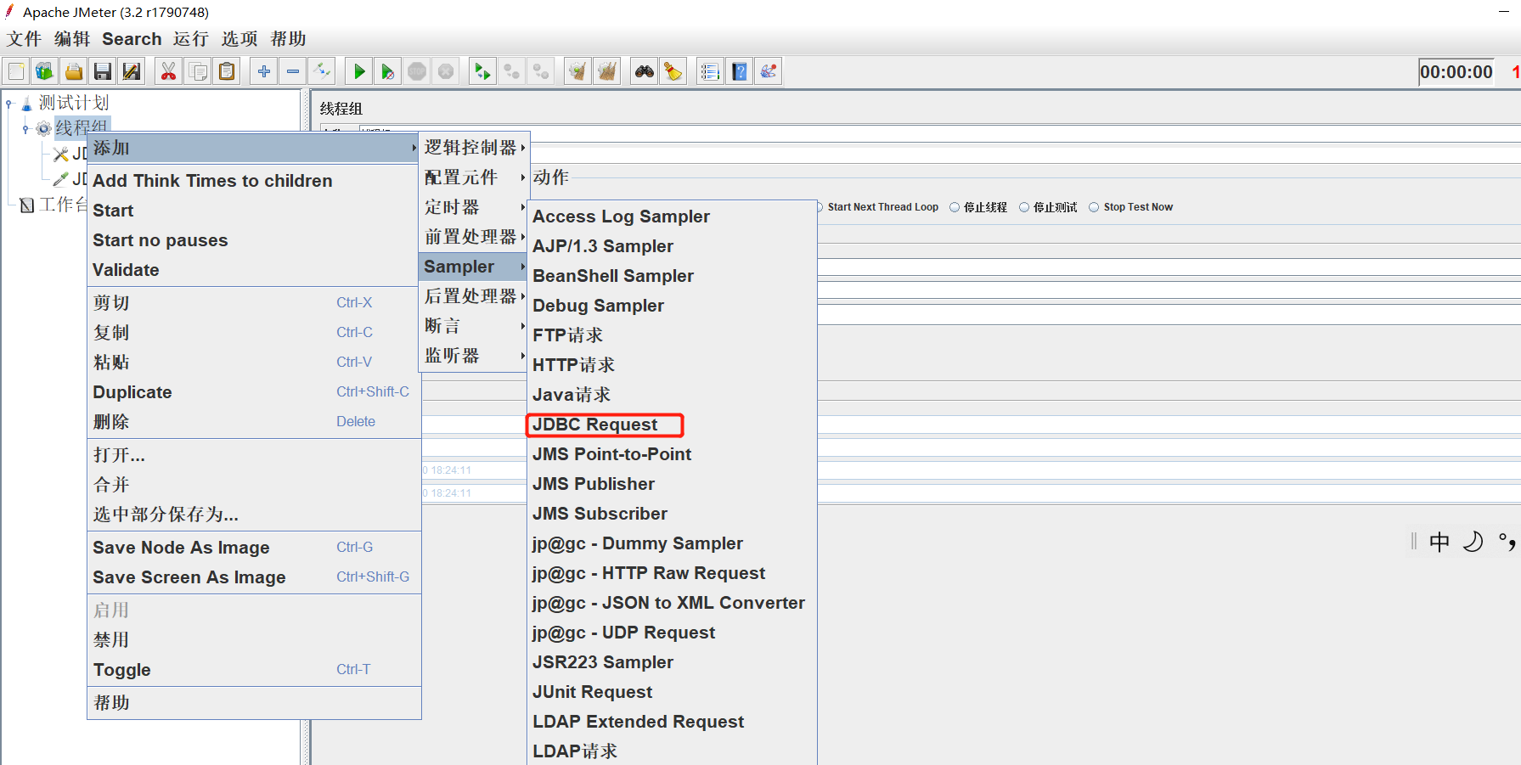This screenshot has width=1521, height=765.
Task: Expand all nodes with the plus icon
Action: 264,71
